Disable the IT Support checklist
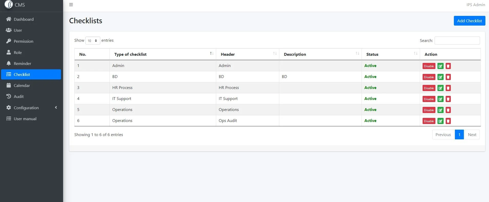This screenshot has width=489, height=202. 429,99
